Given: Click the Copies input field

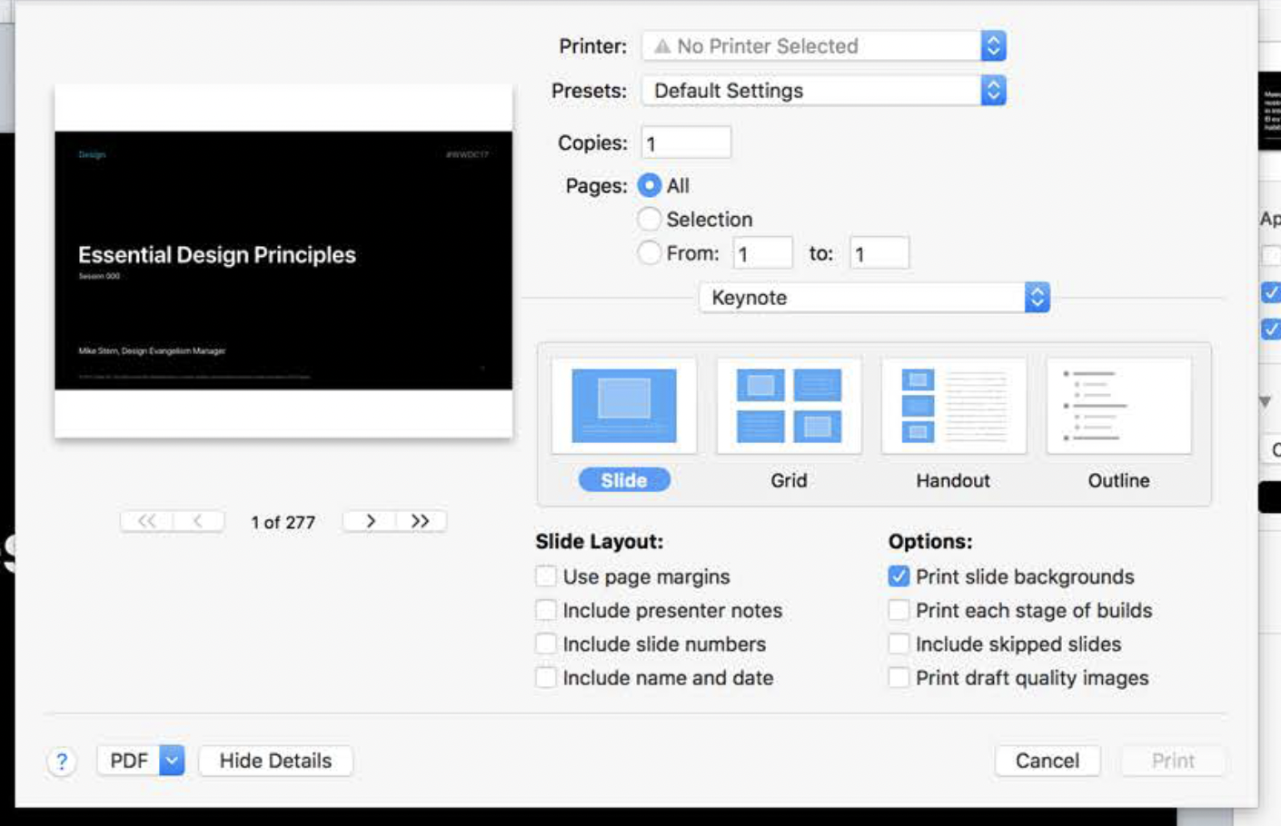Looking at the screenshot, I should [x=686, y=143].
